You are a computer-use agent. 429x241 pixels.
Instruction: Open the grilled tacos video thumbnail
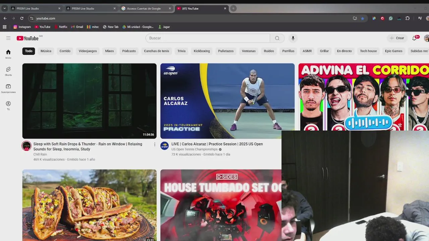pyautogui.click(x=89, y=205)
